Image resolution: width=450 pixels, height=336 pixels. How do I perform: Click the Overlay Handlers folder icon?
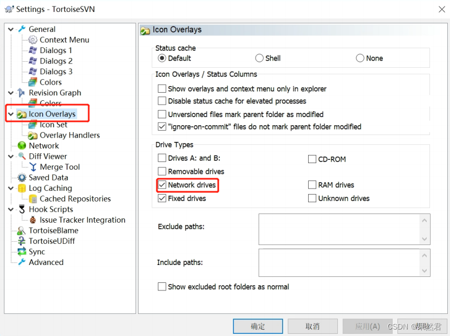coord(32,135)
